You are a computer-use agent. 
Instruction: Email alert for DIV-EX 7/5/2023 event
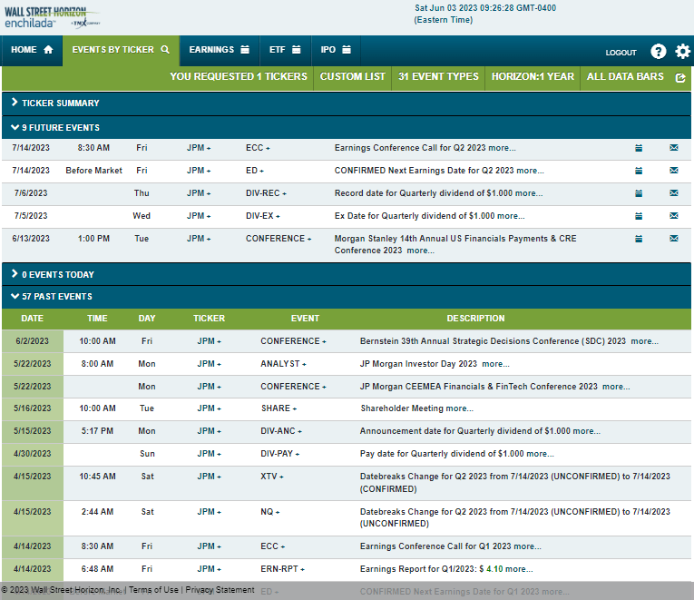(674, 216)
